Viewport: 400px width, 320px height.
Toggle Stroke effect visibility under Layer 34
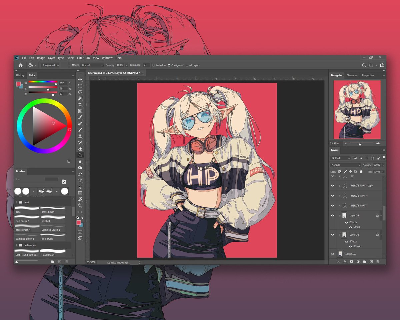pos(350,227)
